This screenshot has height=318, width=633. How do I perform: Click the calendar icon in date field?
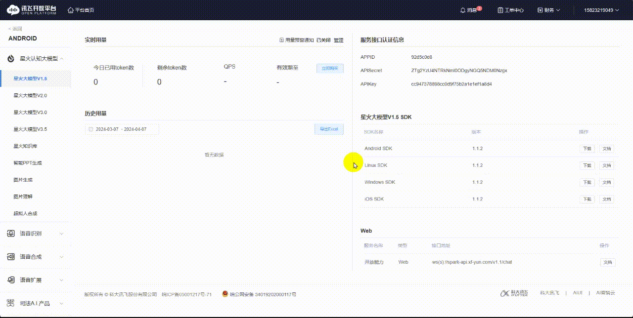[x=90, y=129]
